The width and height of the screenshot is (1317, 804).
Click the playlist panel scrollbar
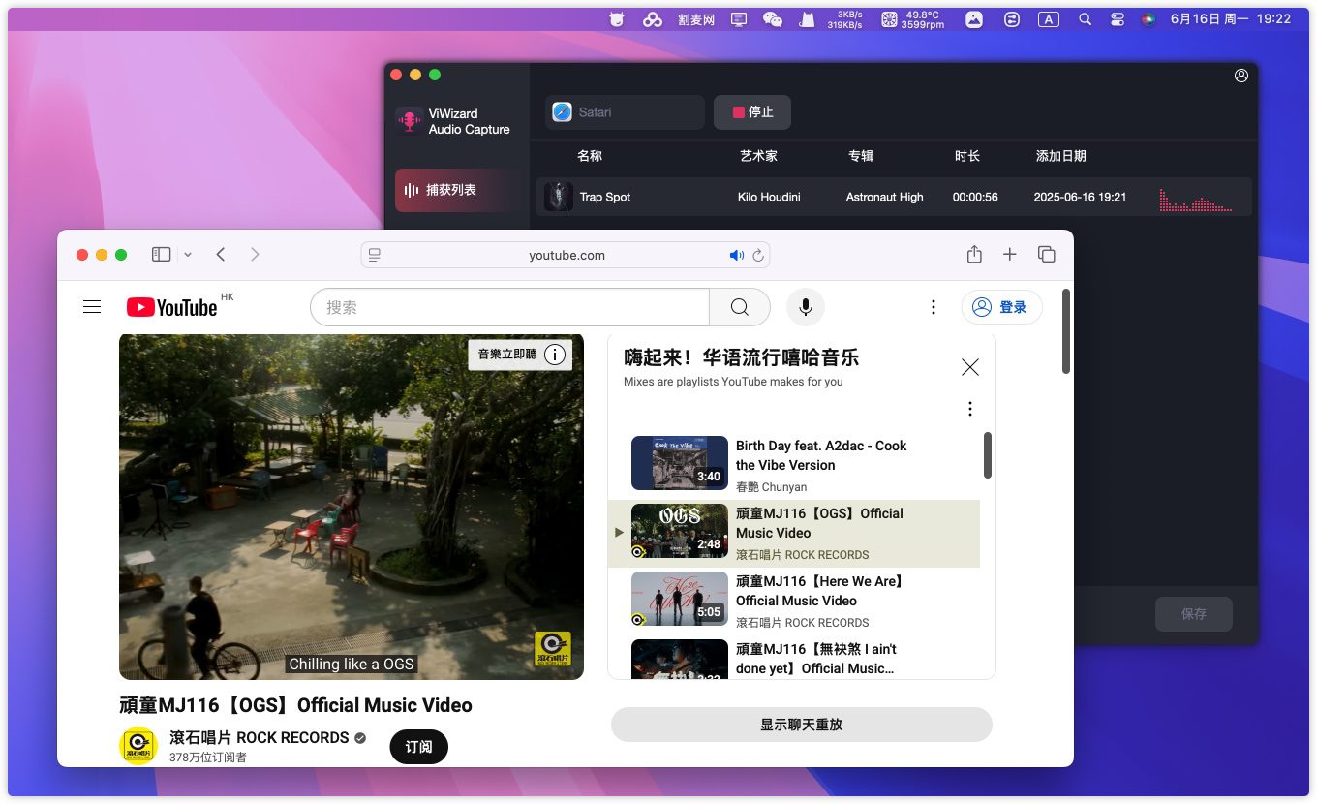(x=988, y=455)
